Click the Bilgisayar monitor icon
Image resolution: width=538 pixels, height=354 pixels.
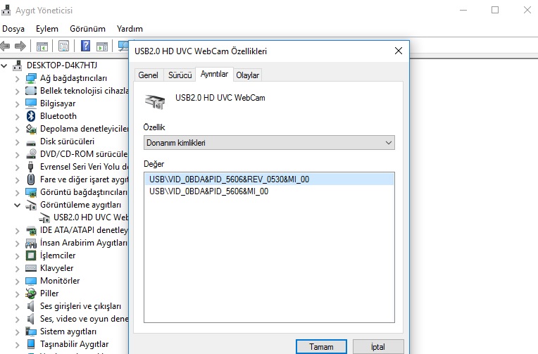(31, 103)
